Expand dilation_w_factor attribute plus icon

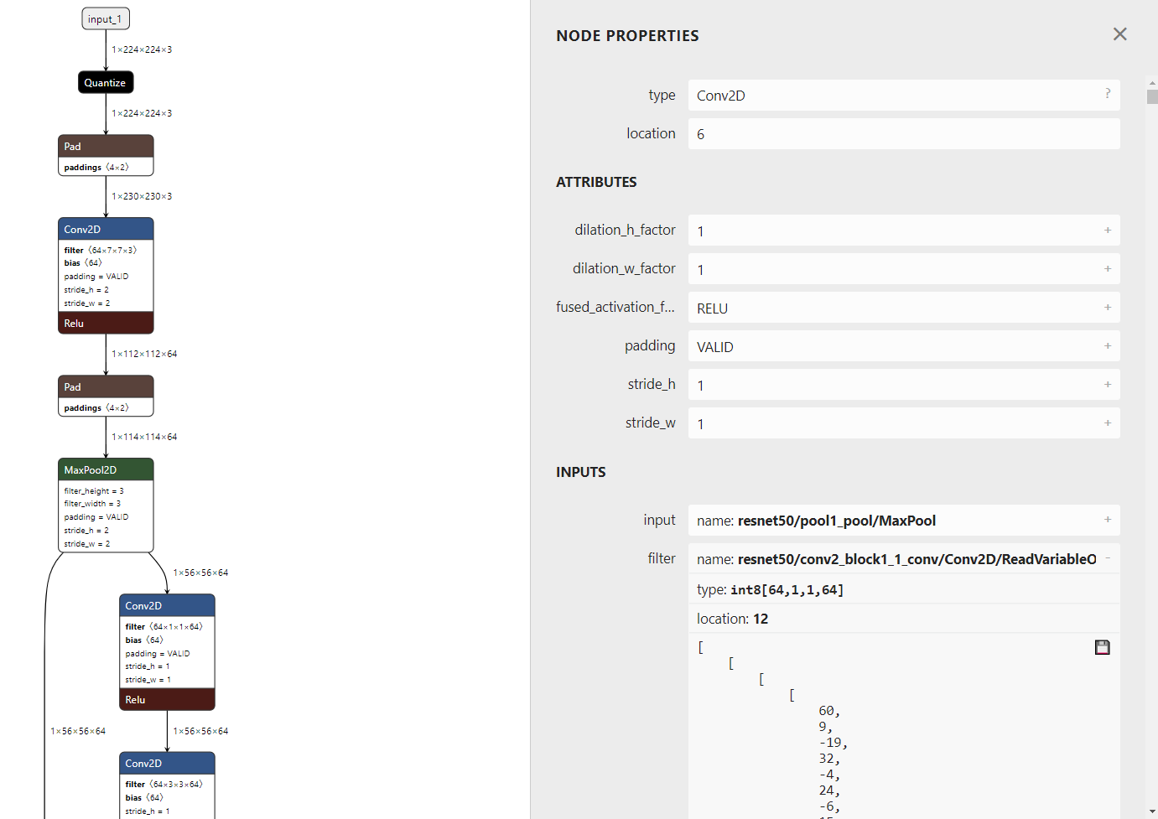coord(1107,269)
